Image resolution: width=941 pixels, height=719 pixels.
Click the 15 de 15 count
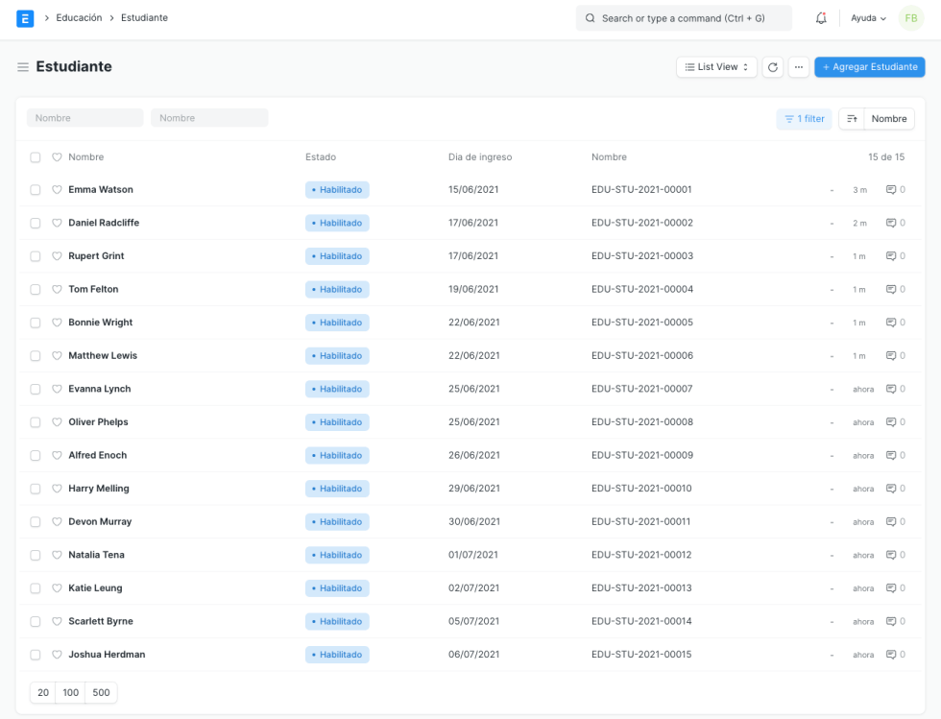coord(886,157)
